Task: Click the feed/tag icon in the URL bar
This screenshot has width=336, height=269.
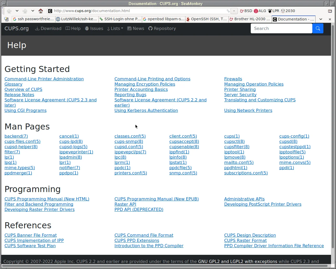Action: (x=228, y=11)
